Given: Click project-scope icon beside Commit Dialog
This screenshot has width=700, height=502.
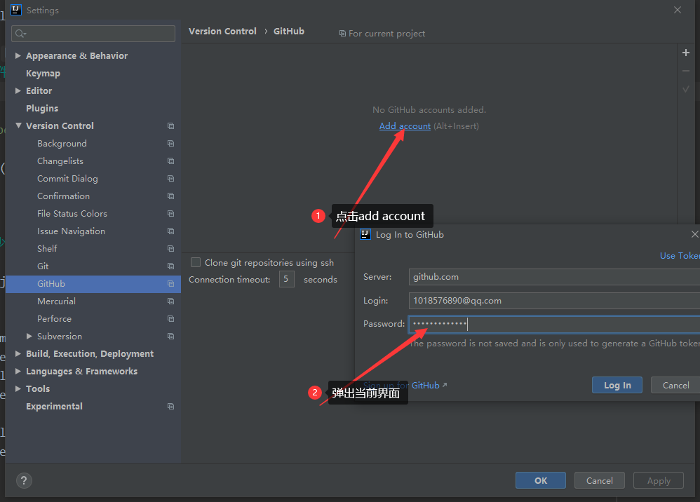Looking at the screenshot, I should pos(170,179).
